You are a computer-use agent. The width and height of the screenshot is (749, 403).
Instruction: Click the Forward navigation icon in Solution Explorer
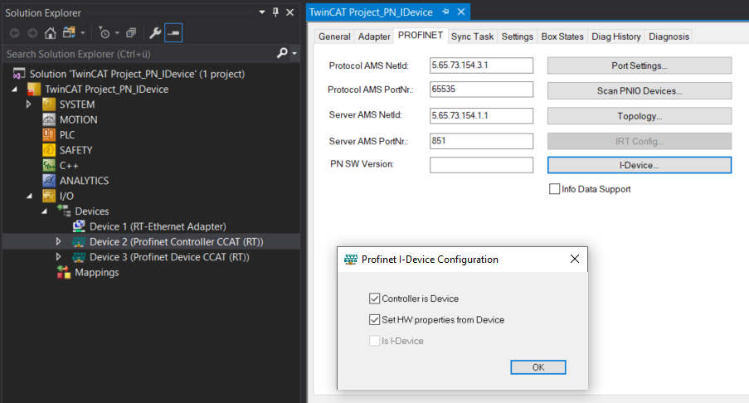32,33
